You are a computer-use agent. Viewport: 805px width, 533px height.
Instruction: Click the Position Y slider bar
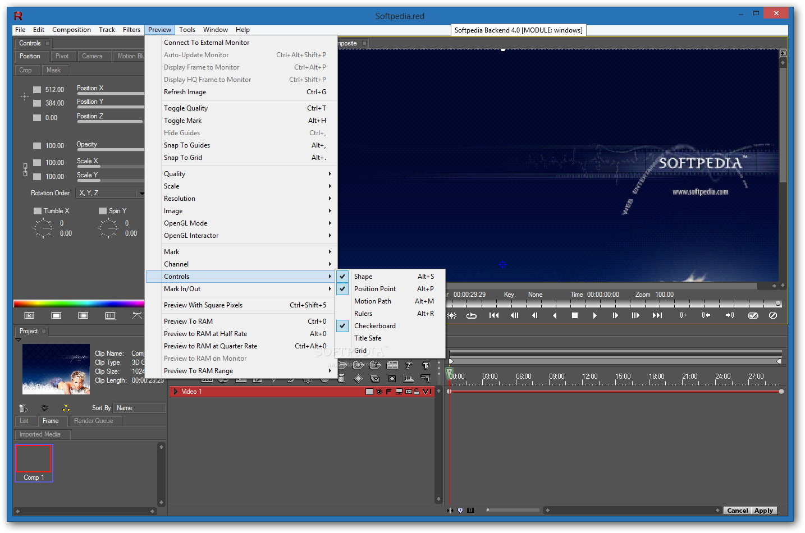pyautogui.click(x=111, y=107)
